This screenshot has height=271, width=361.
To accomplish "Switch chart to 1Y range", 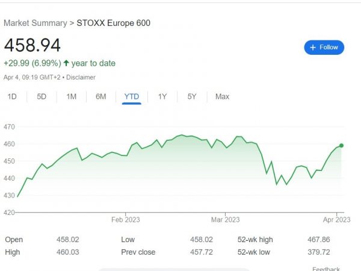I will 162,96.
